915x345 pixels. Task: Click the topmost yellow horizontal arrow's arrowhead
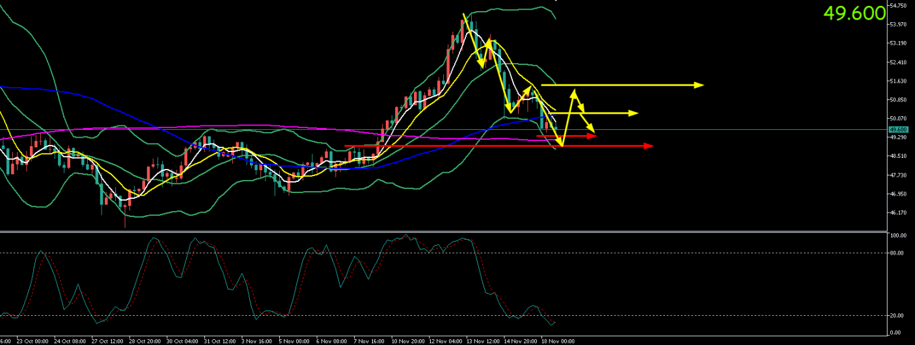[700, 85]
